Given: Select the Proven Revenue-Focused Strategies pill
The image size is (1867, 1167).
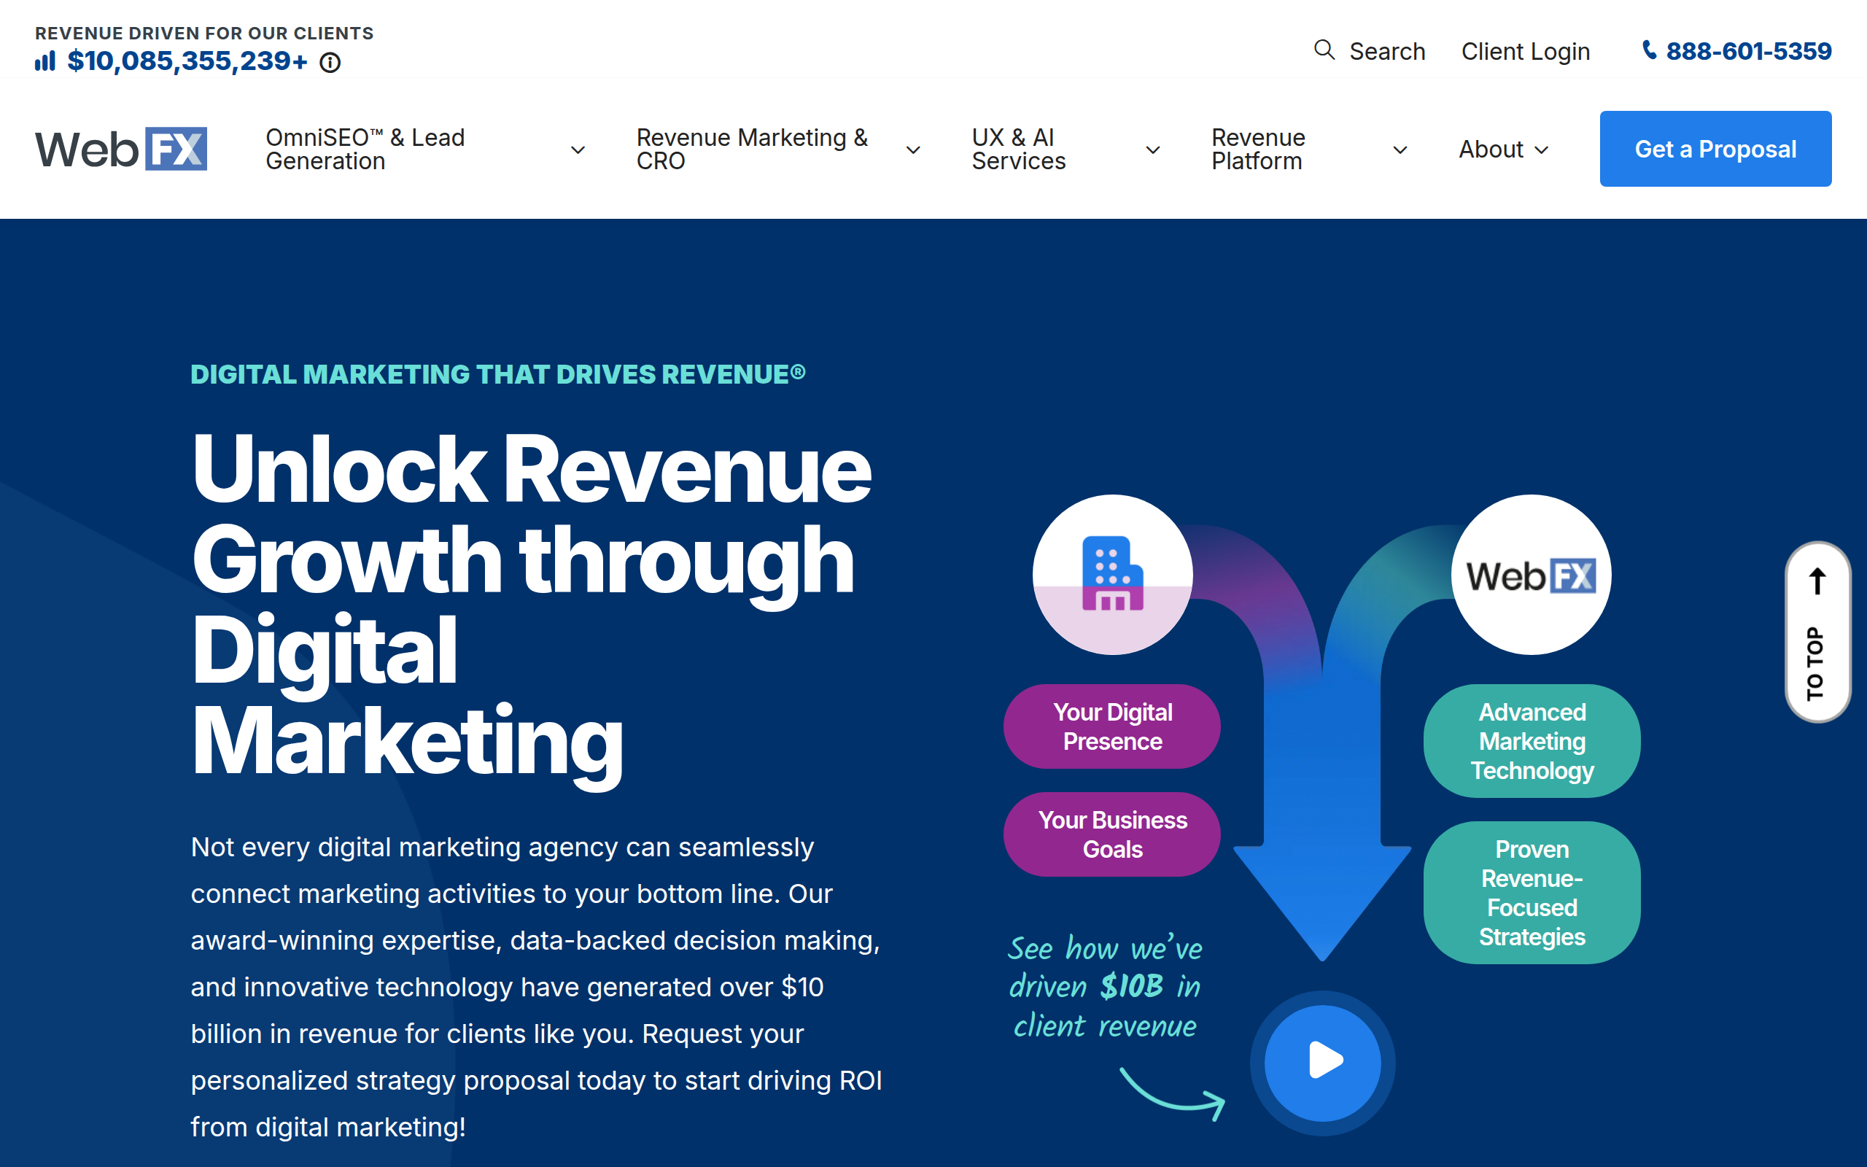Looking at the screenshot, I should pyautogui.click(x=1532, y=893).
